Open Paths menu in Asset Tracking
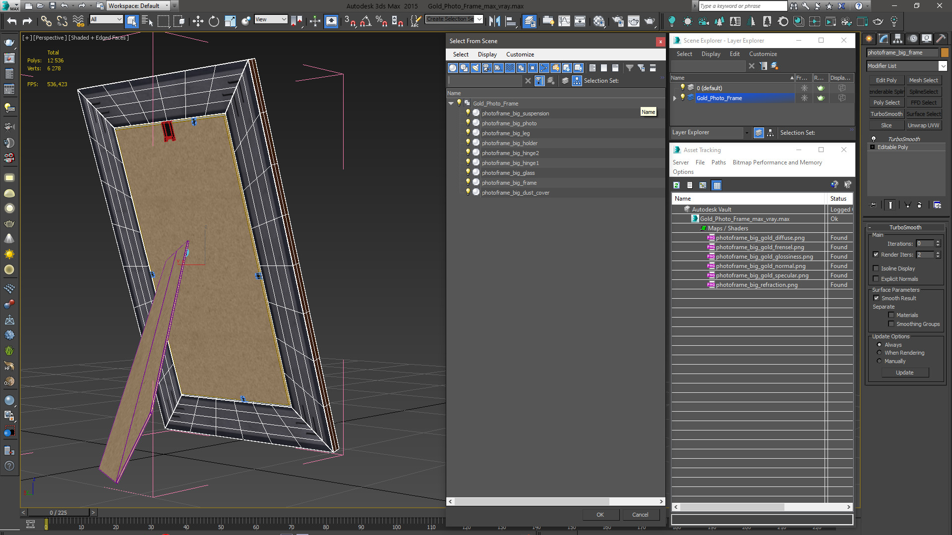 pyautogui.click(x=718, y=162)
